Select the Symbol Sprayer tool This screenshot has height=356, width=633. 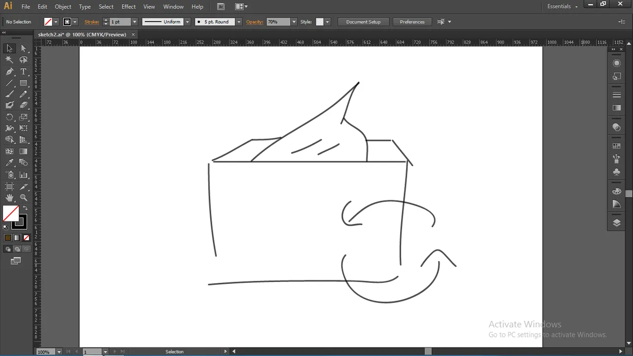[9, 175]
